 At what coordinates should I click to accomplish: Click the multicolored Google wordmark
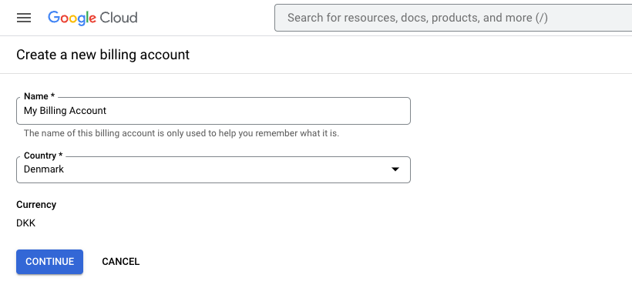(72, 18)
